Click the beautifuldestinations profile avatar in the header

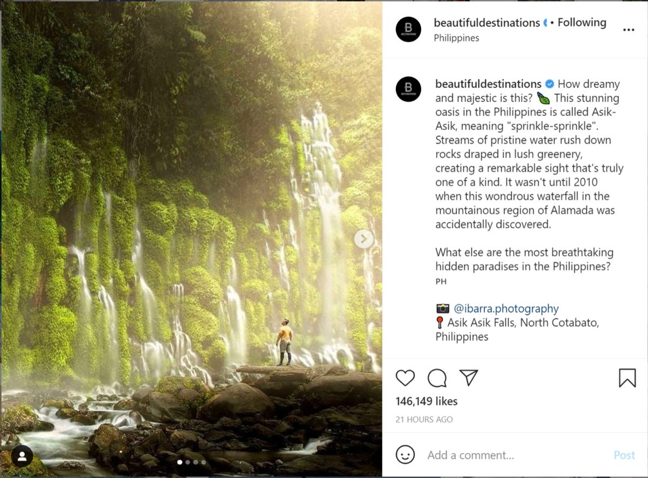[408, 30]
